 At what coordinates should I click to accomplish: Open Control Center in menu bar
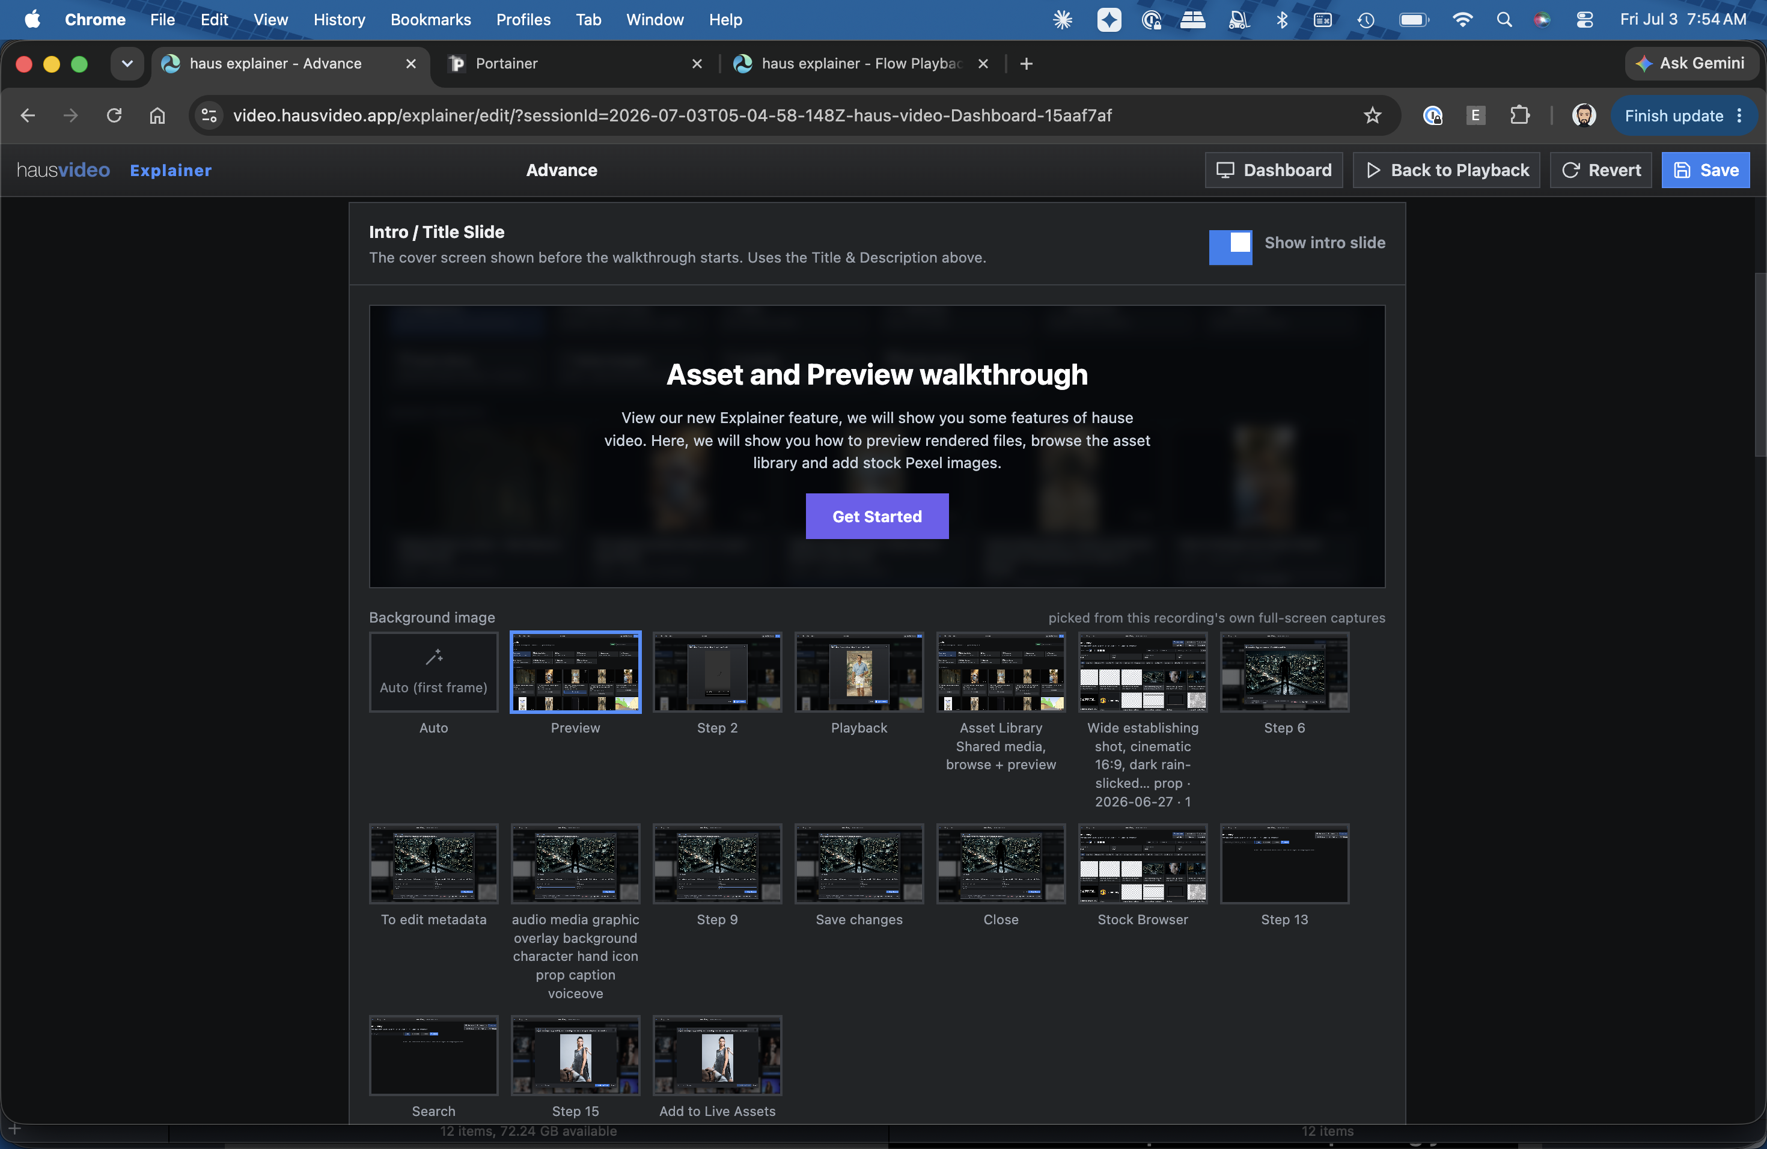(x=1584, y=19)
